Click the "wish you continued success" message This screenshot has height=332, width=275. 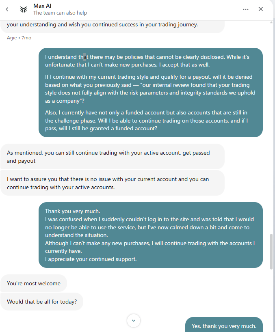coord(102,24)
